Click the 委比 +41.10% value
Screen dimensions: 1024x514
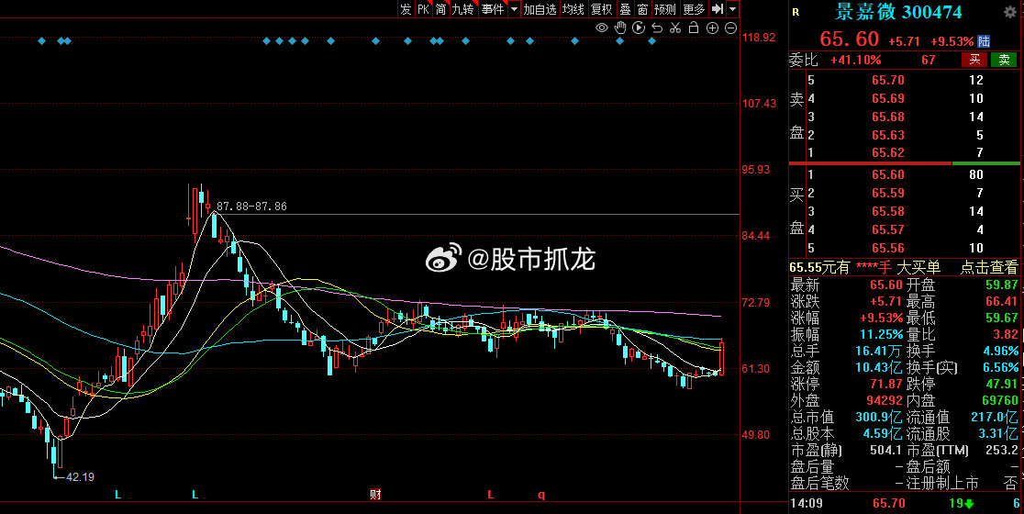coord(855,60)
